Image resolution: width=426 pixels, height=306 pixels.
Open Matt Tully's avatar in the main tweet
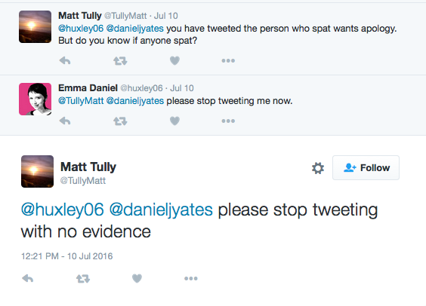(37, 171)
